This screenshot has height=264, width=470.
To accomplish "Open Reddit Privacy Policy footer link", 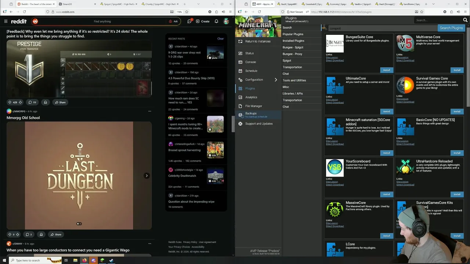I will (190, 242).
